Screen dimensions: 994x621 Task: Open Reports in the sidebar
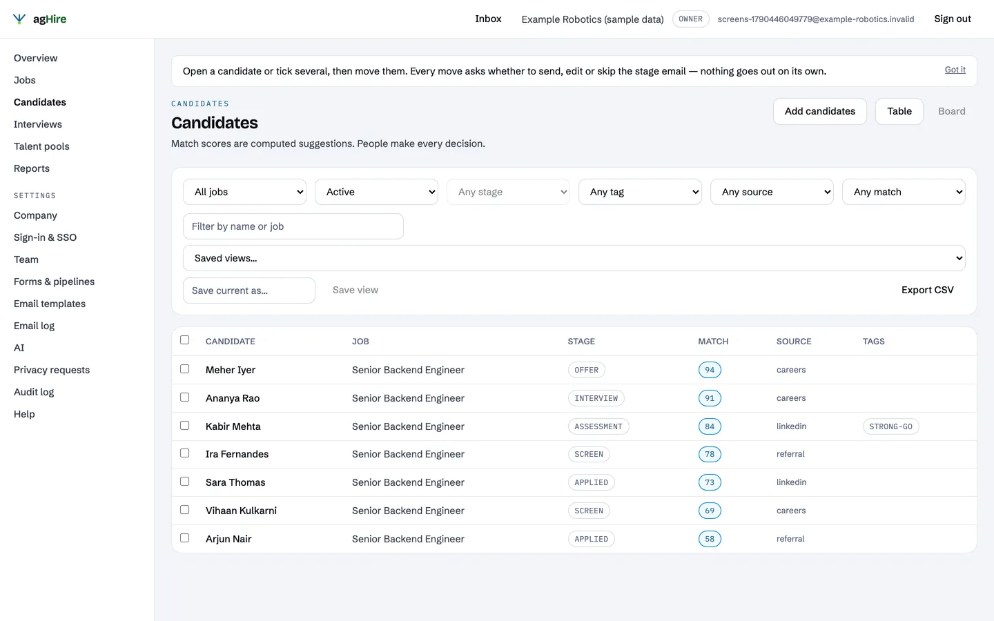click(32, 168)
